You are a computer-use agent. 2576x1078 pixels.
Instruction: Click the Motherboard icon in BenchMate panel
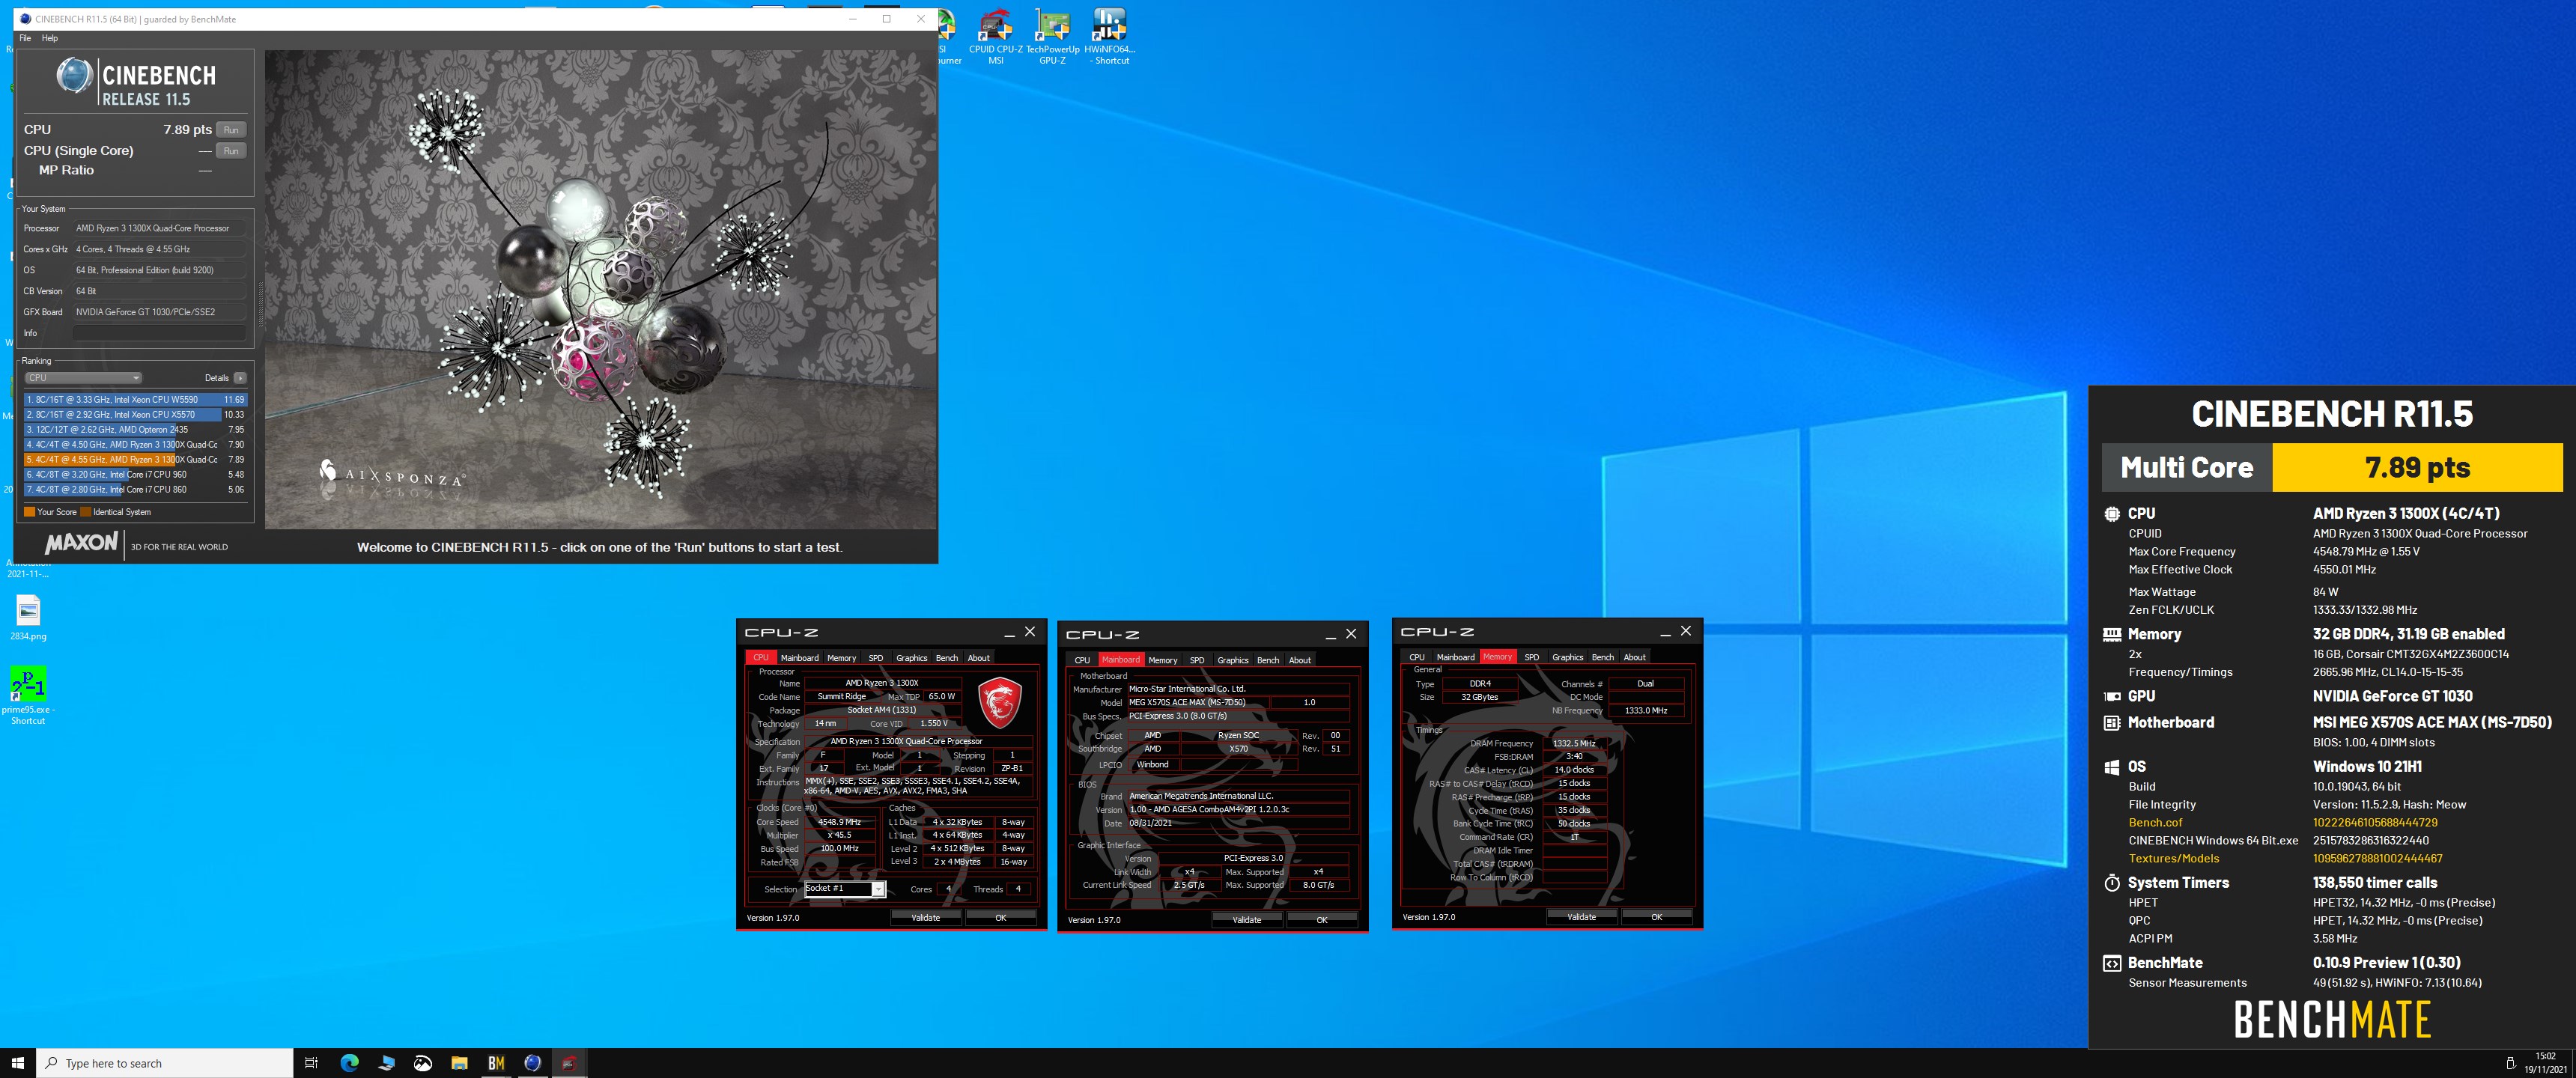pyautogui.click(x=2112, y=723)
